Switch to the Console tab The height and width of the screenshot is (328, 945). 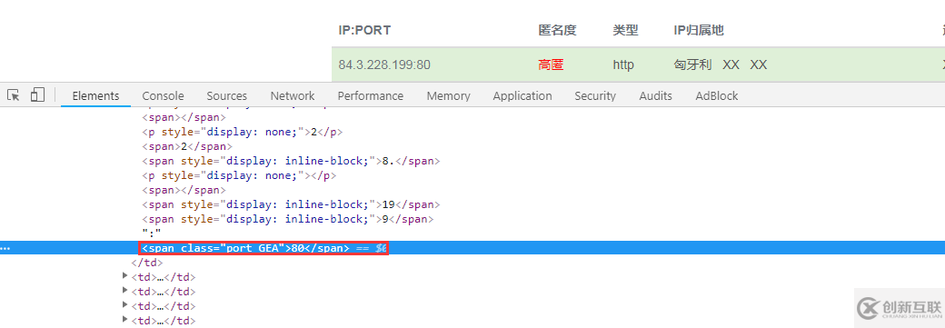(163, 96)
